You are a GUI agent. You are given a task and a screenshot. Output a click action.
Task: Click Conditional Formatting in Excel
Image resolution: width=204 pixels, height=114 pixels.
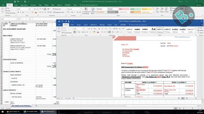pyautogui.click(x=86, y=10)
